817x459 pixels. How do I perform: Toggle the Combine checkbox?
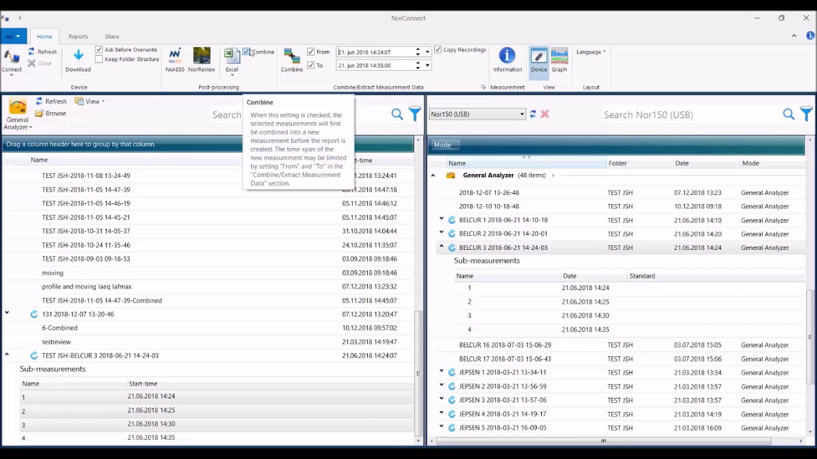click(x=246, y=52)
